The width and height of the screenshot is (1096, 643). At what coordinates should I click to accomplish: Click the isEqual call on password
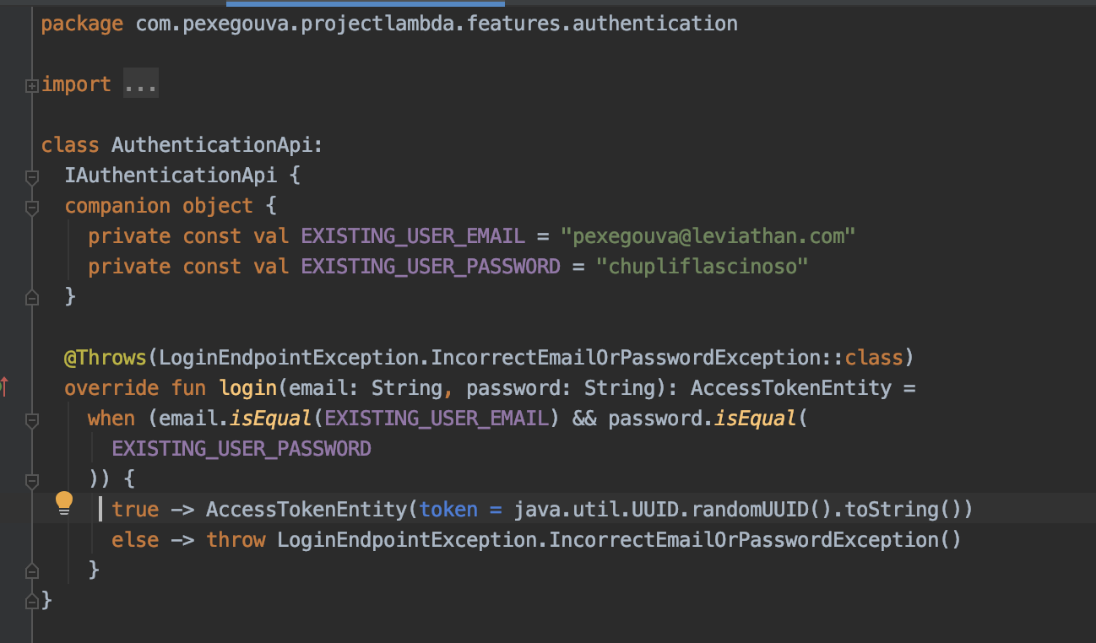[756, 419]
